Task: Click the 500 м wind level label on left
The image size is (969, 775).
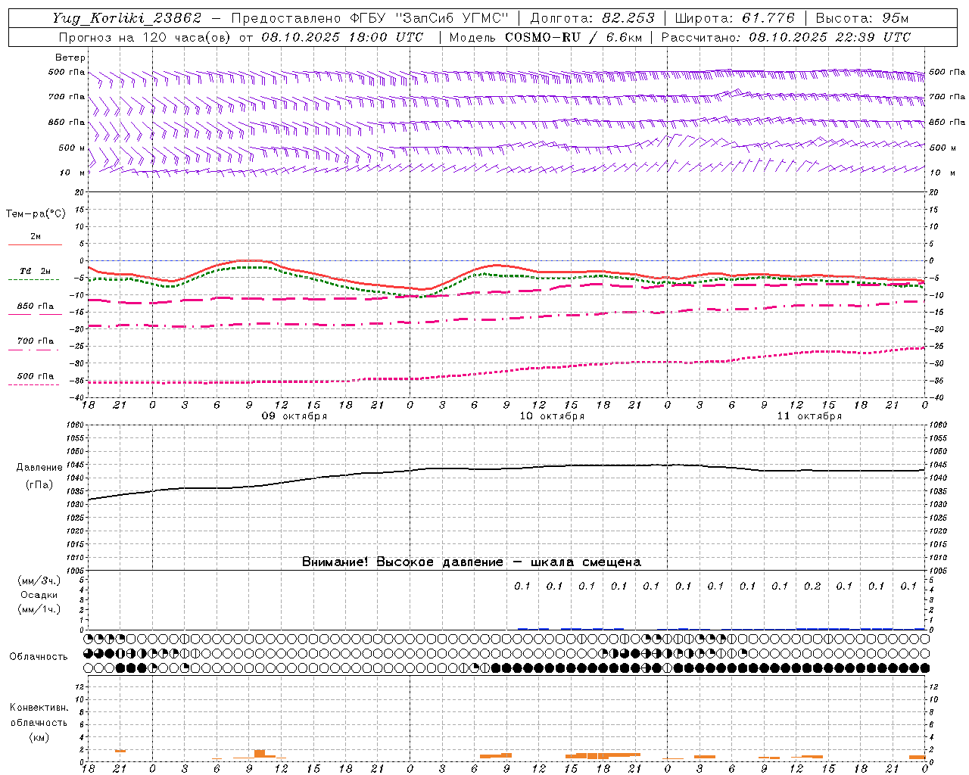Action: tap(73, 148)
